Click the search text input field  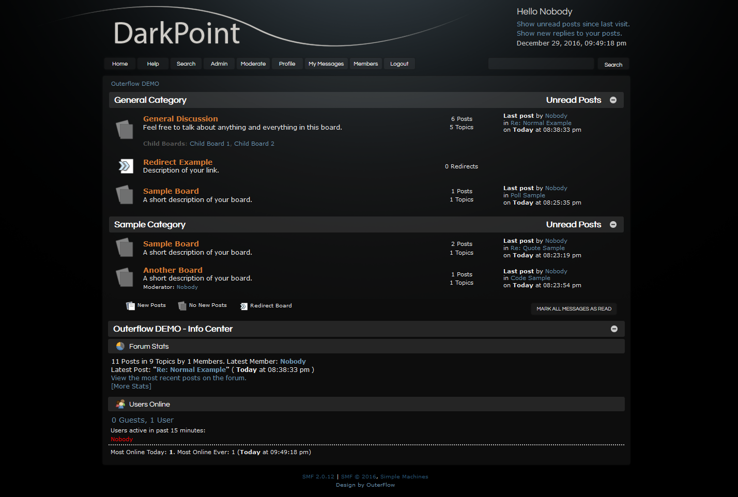[x=541, y=64]
